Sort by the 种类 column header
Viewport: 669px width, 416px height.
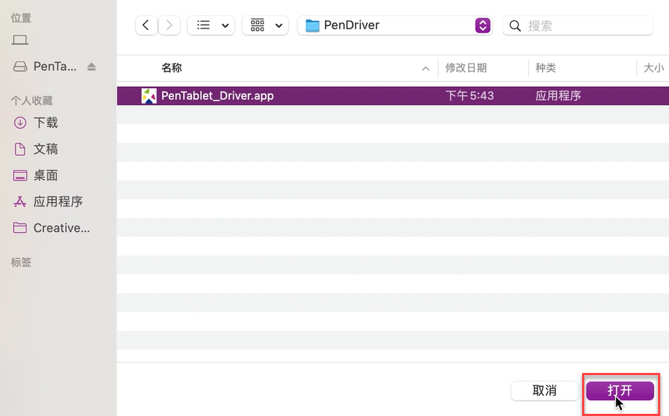(x=546, y=68)
